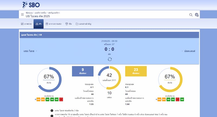Click San Jose biggest win 4:1

point(92,87)
